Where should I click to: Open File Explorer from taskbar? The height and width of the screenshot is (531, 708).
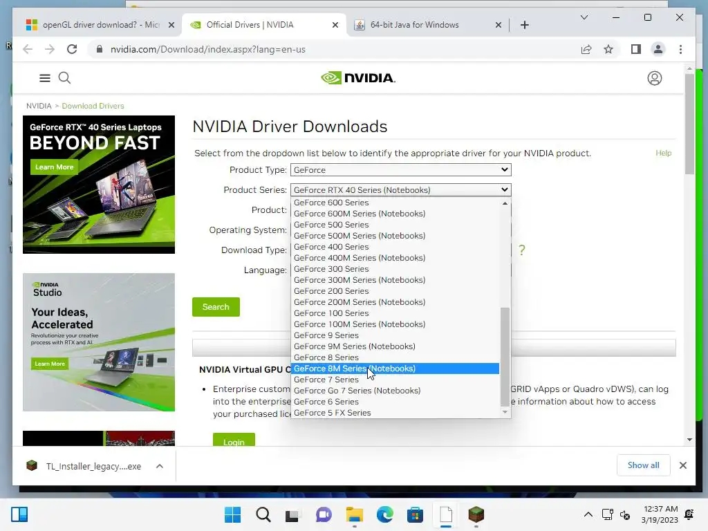[355, 514]
